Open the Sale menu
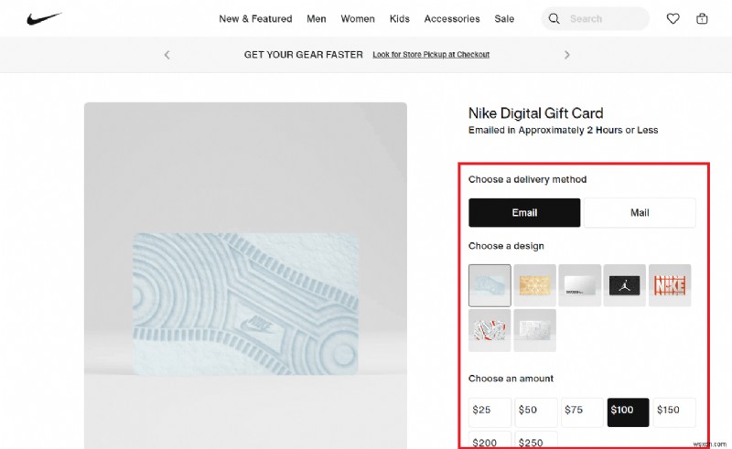The image size is (732, 449). click(x=504, y=18)
